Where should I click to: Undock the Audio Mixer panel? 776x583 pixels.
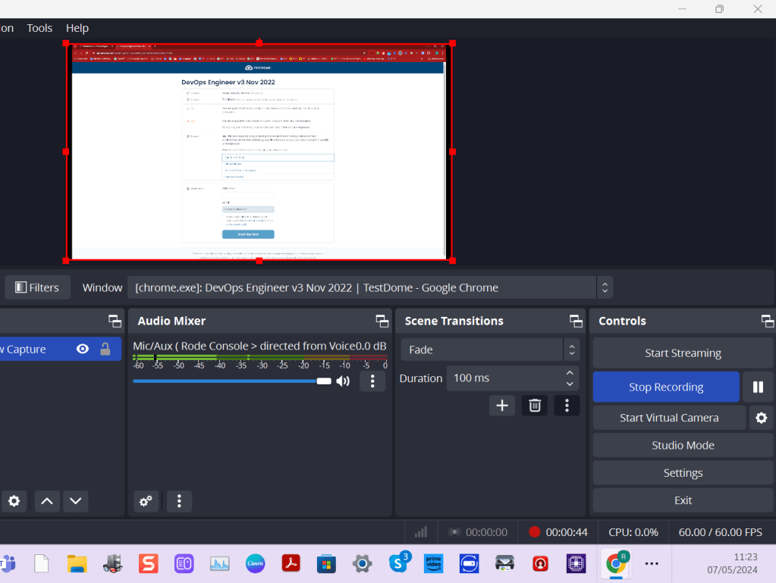point(382,321)
